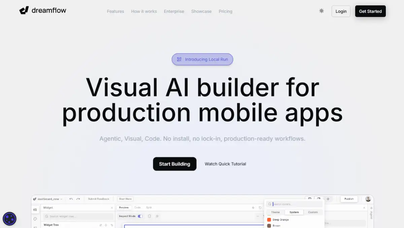This screenshot has width=404, height=228.
Task: Go to How it works
Action: tap(144, 11)
